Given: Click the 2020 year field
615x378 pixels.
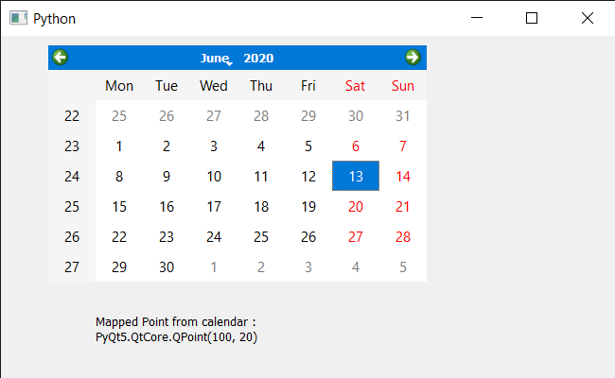Looking at the screenshot, I should tap(258, 58).
